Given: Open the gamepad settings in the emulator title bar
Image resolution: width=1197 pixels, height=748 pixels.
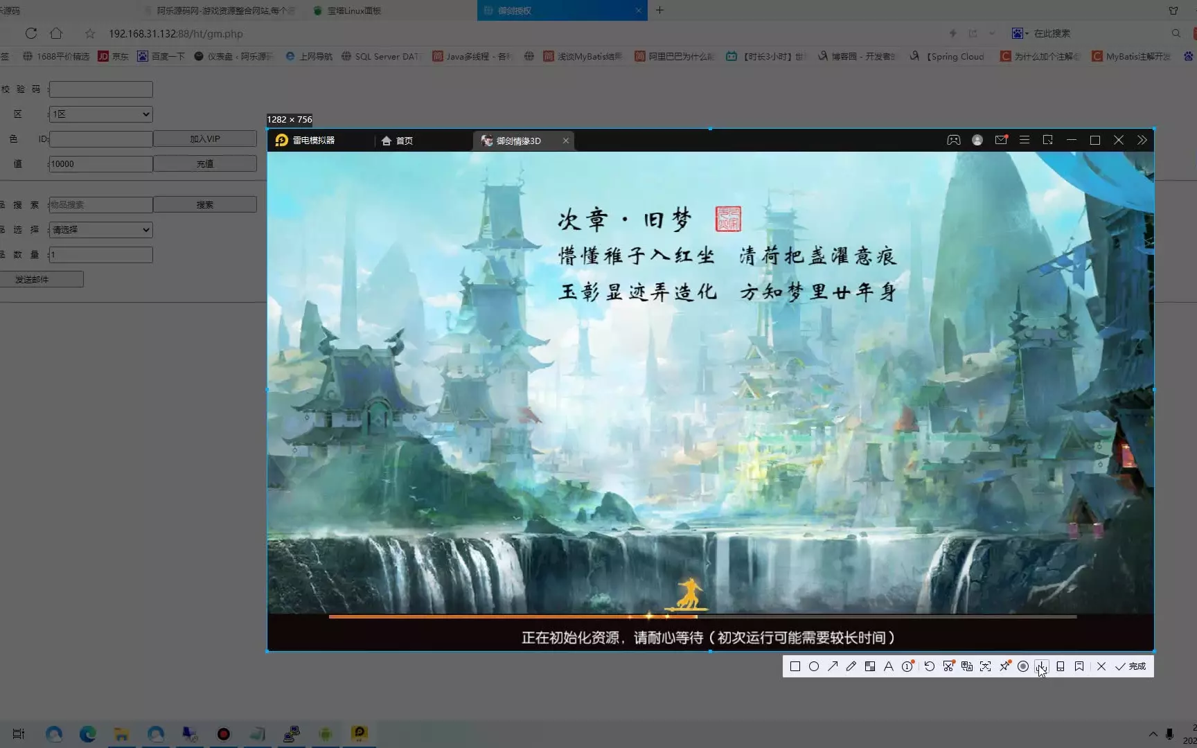Looking at the screenshot, I should point(954,140).
